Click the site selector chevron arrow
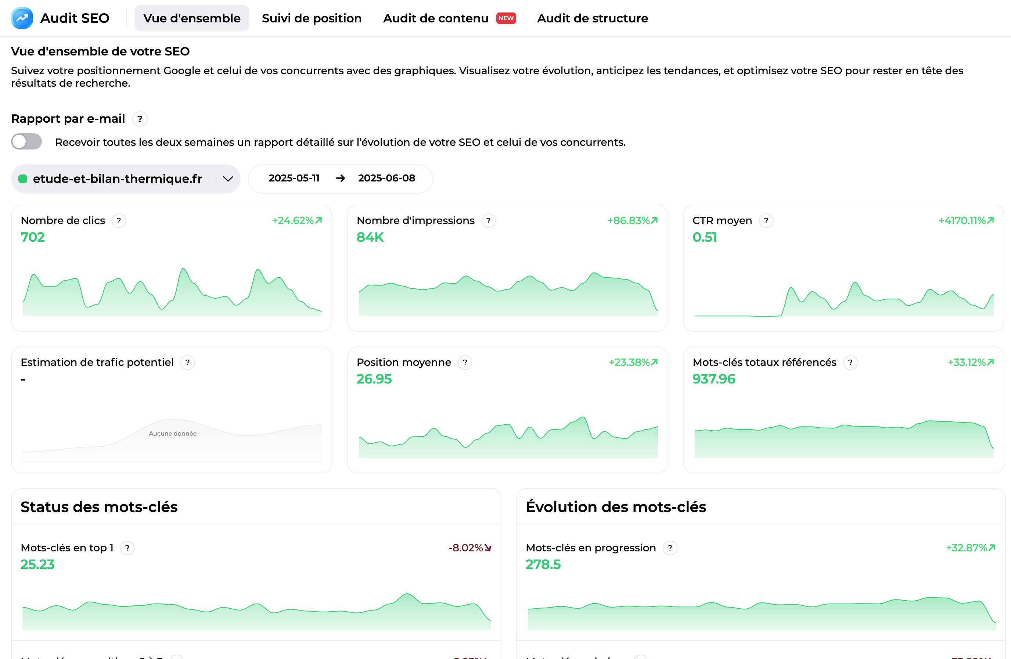Viewport: 1011px width, 659px height. point(228,179)
